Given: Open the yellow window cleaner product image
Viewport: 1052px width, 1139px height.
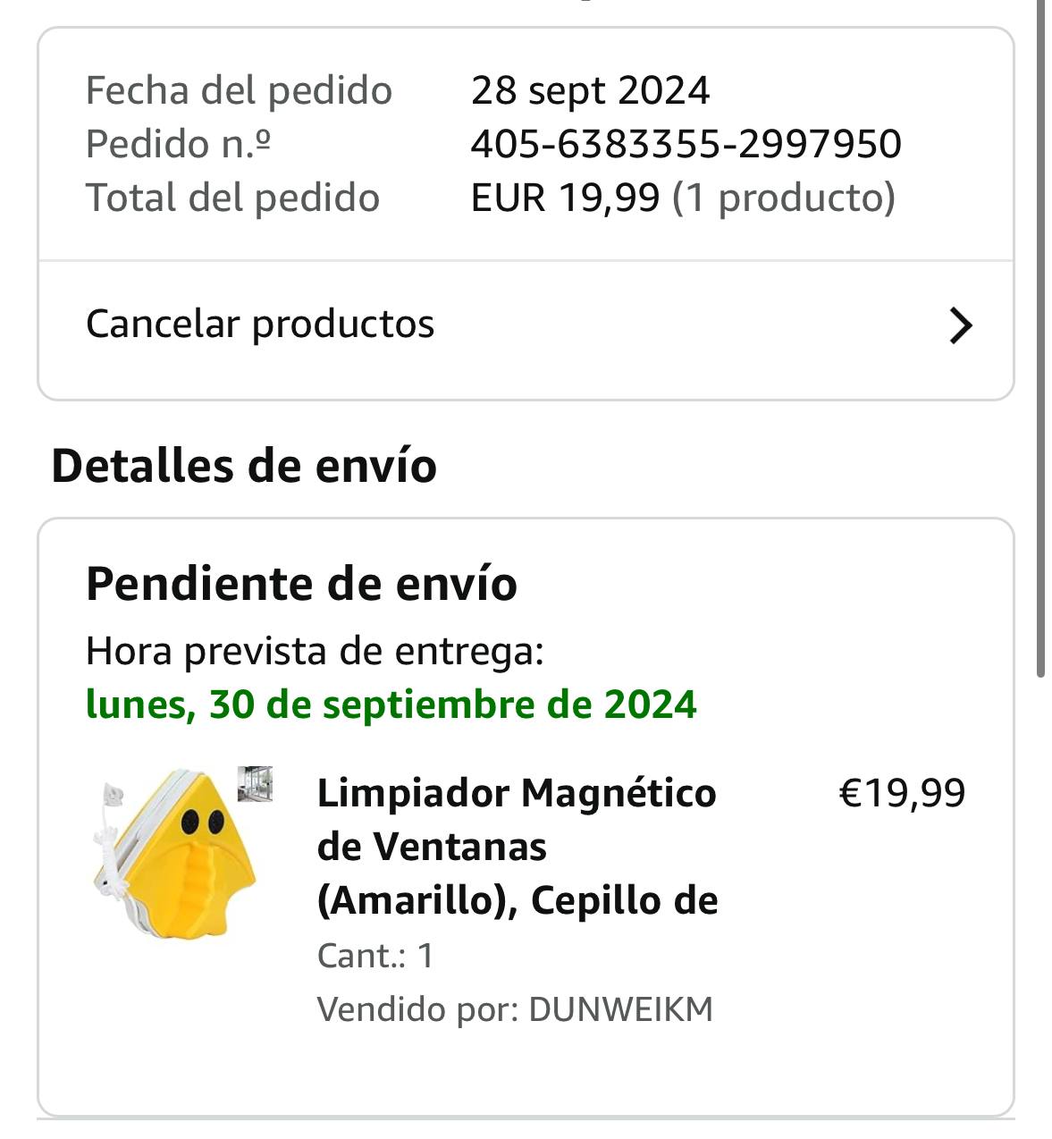Looking at the screenshot, I should pos(174,852).
